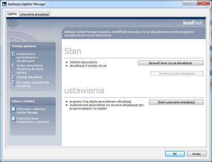The height and width of the screenshot is (162, 212).
Task: Minimize the Update Manager window
Action: (x=186, y=3)
